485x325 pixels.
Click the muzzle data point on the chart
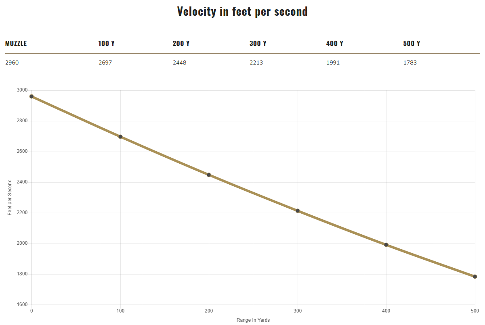click(31, 96)
